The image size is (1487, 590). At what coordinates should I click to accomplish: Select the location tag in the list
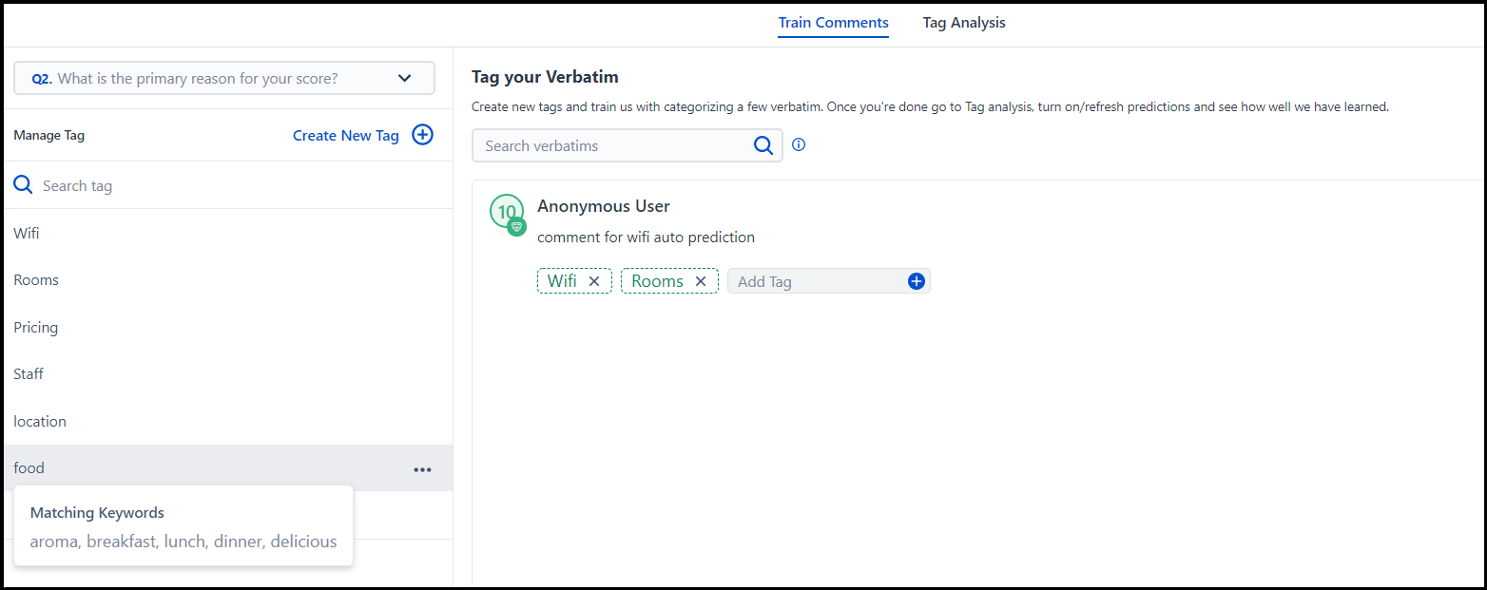(x=40, y=421)
